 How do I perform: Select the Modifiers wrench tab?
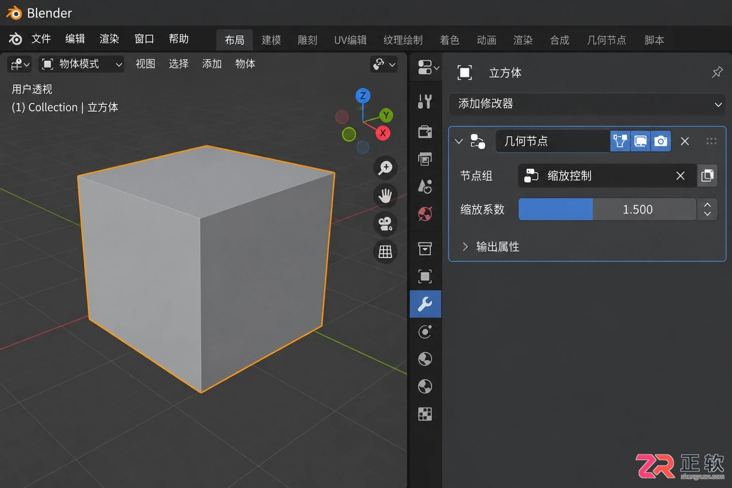click(425, 304)
